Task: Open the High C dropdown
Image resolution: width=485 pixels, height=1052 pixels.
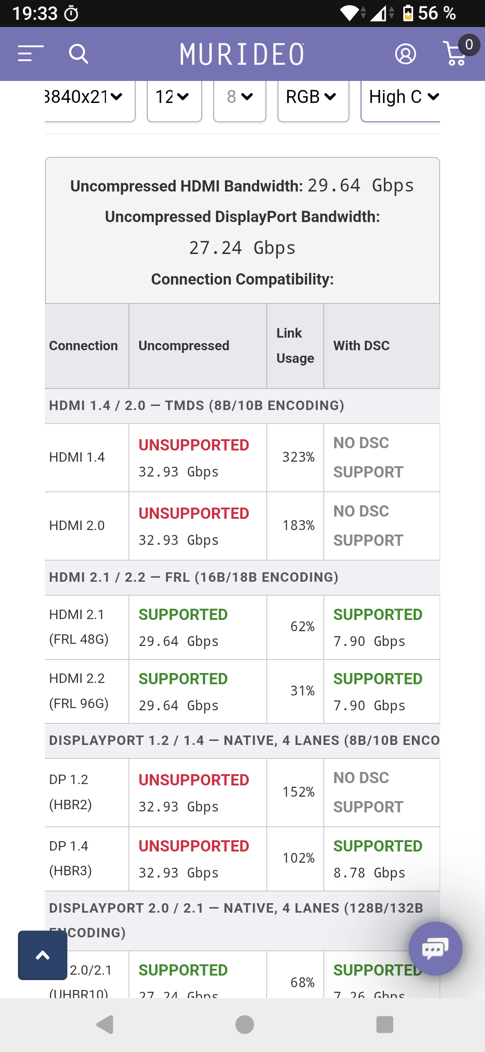Action: [x=401, y=100]
